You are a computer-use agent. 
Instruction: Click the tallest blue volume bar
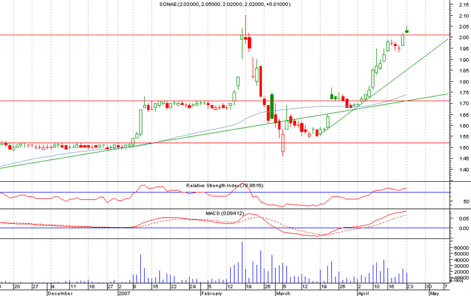point(242,262)
